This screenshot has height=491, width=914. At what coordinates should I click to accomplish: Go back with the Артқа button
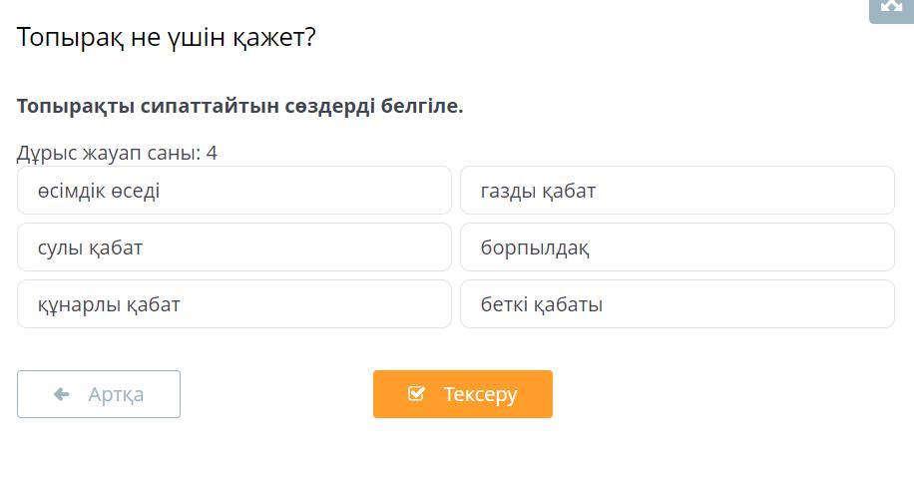click(x=99, y=394)
